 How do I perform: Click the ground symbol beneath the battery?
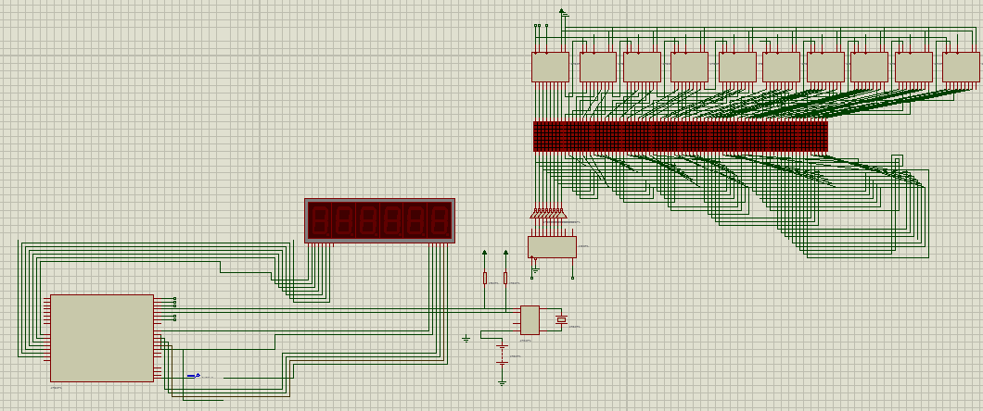tap(502, 382)
